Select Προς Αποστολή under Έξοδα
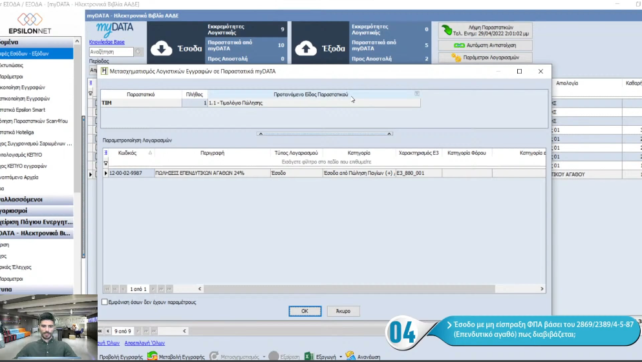This screenshot has width=642, height=362. [x=390, y=59]
